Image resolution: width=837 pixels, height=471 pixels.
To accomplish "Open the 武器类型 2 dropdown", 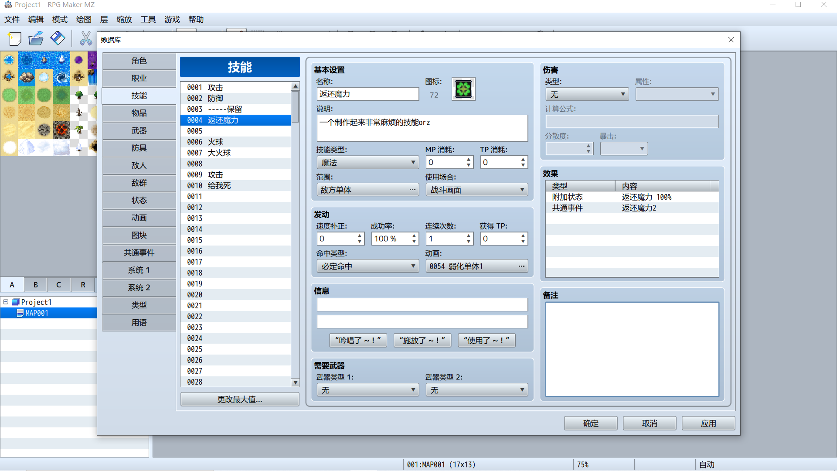I will point(477,390).
